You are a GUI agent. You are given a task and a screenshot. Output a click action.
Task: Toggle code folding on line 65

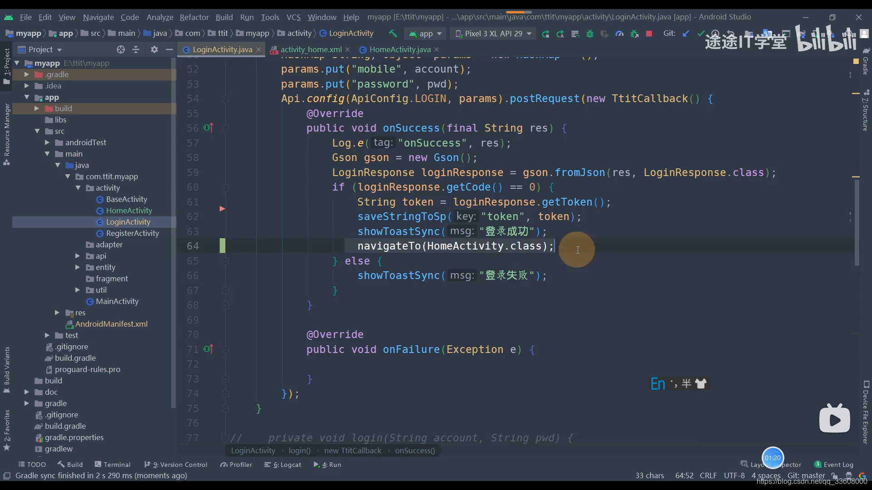pos(225,261)
